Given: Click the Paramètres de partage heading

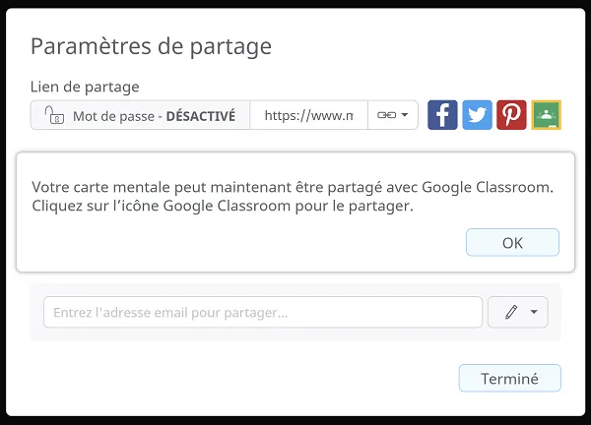Looking at the screenshot, I should pos(151,46).
